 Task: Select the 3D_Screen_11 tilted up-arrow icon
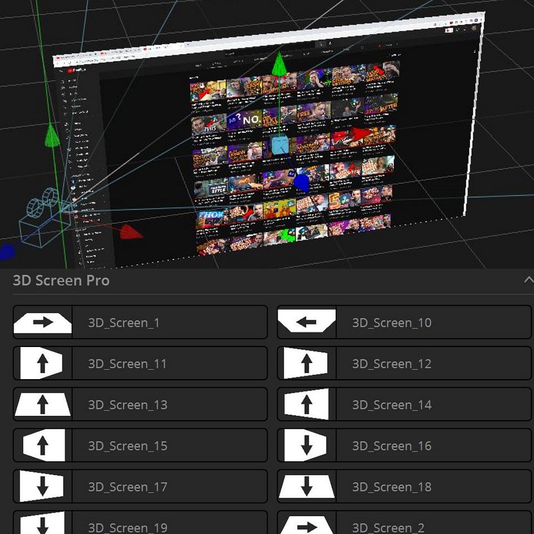tap(43, 363)
